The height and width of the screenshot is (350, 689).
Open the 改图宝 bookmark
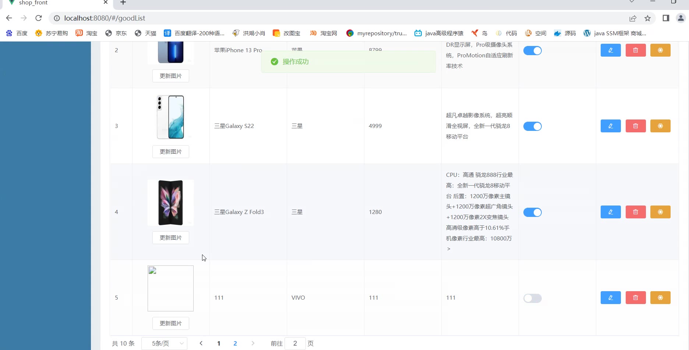pyautogui.click(x=286, y=33)
